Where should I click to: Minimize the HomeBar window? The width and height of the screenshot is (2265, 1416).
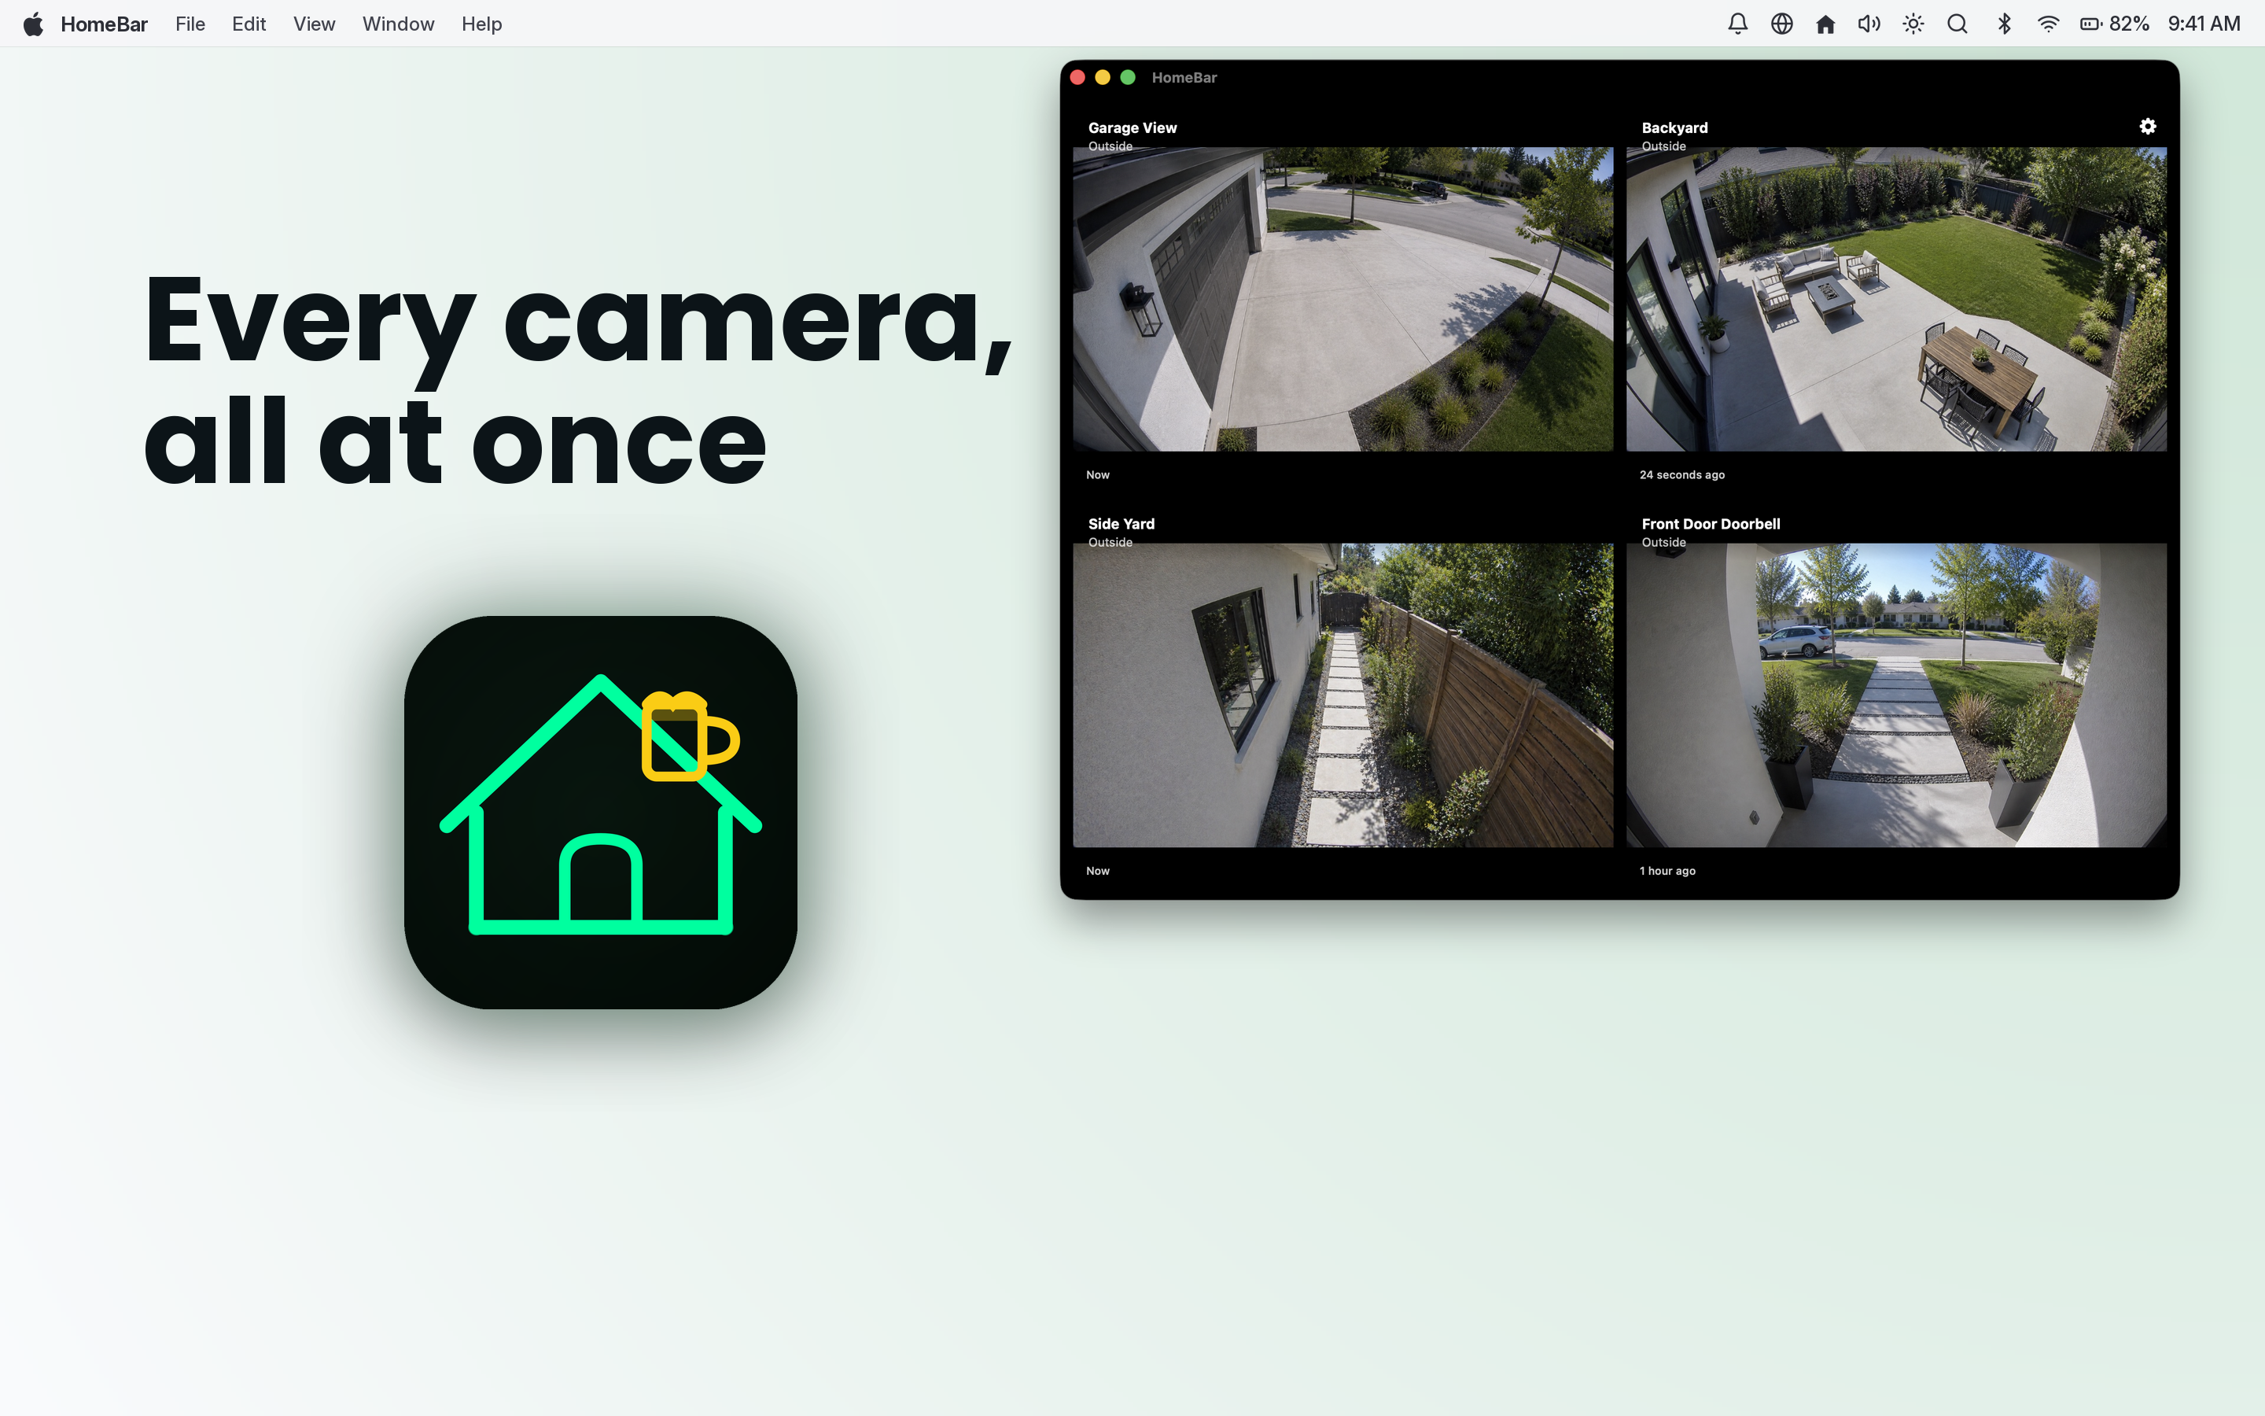coord(1103,78)
